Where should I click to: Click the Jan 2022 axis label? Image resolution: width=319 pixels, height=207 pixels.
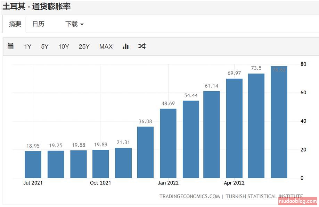click(x=168, y=183)
